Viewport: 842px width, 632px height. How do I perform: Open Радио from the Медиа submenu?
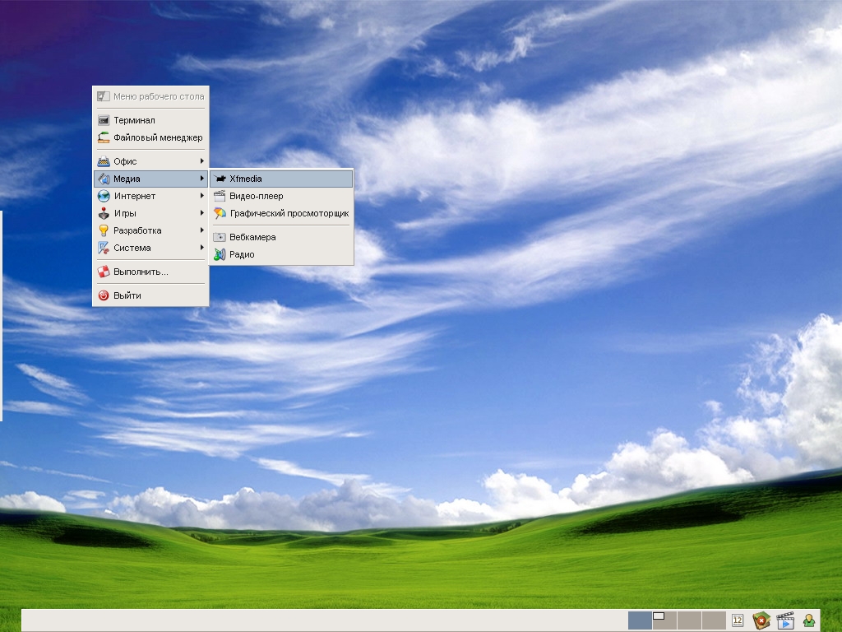tap(281, 254)
